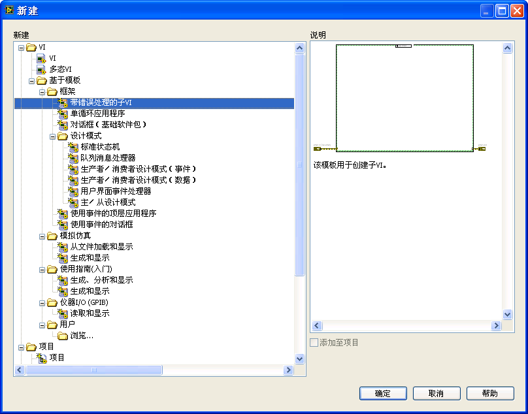The image size is (528, 414).
Task: Click the 取消 button
Action: (x=436, y=393)
